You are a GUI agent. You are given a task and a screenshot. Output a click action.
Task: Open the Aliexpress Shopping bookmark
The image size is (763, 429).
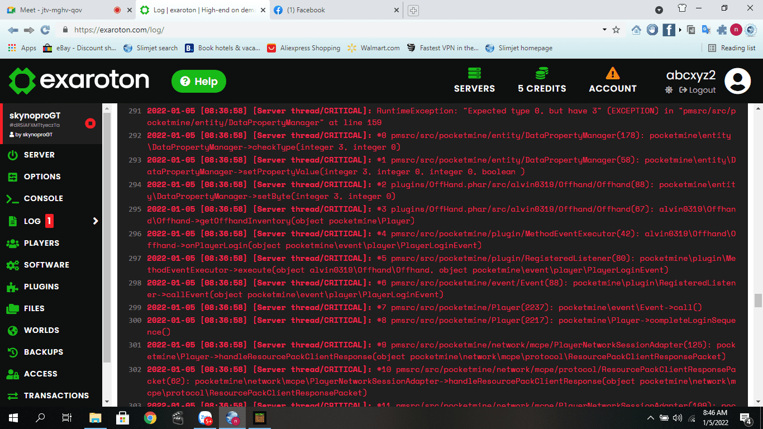tap(303, 48)
